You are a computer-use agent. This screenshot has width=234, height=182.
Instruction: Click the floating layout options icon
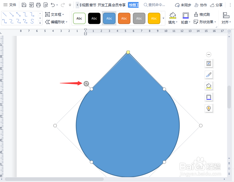[209, 63]
